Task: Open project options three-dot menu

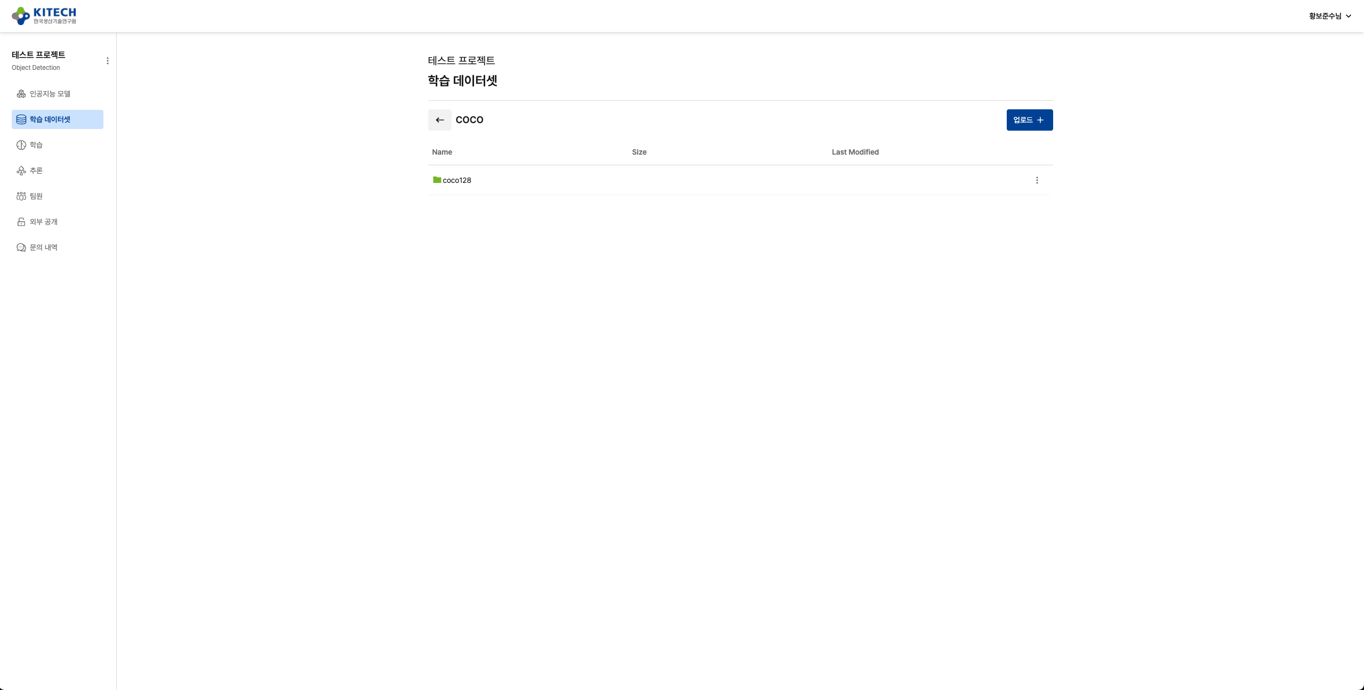Action: (x=108, y=61)
